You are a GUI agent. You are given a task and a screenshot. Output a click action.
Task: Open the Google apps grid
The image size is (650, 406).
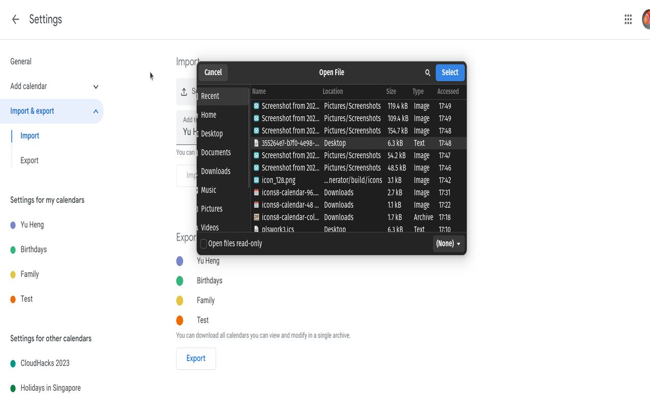point(628,19)
